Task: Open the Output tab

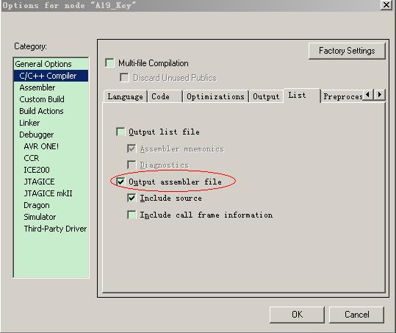Action: pyautogui.click(x=266, y=96)
